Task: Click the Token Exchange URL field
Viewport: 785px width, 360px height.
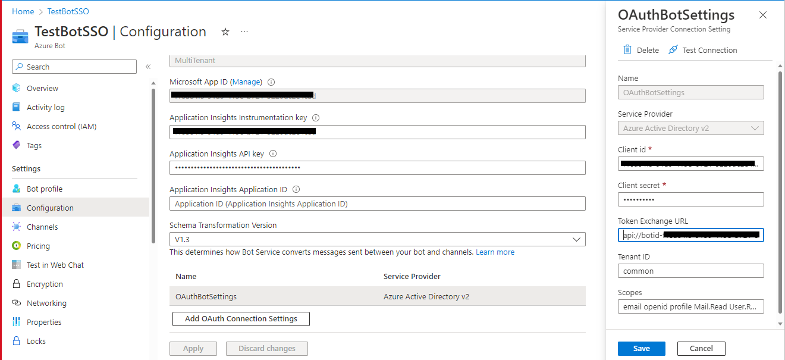Action: [691, 235]
